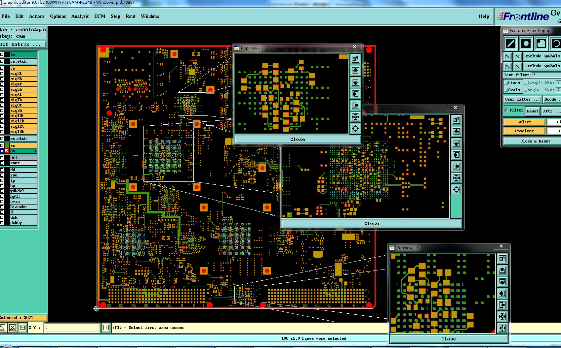561x348 pixels.
Task: Open the Attr ... options
Action: pyautogui.click(x=551, y=111)
